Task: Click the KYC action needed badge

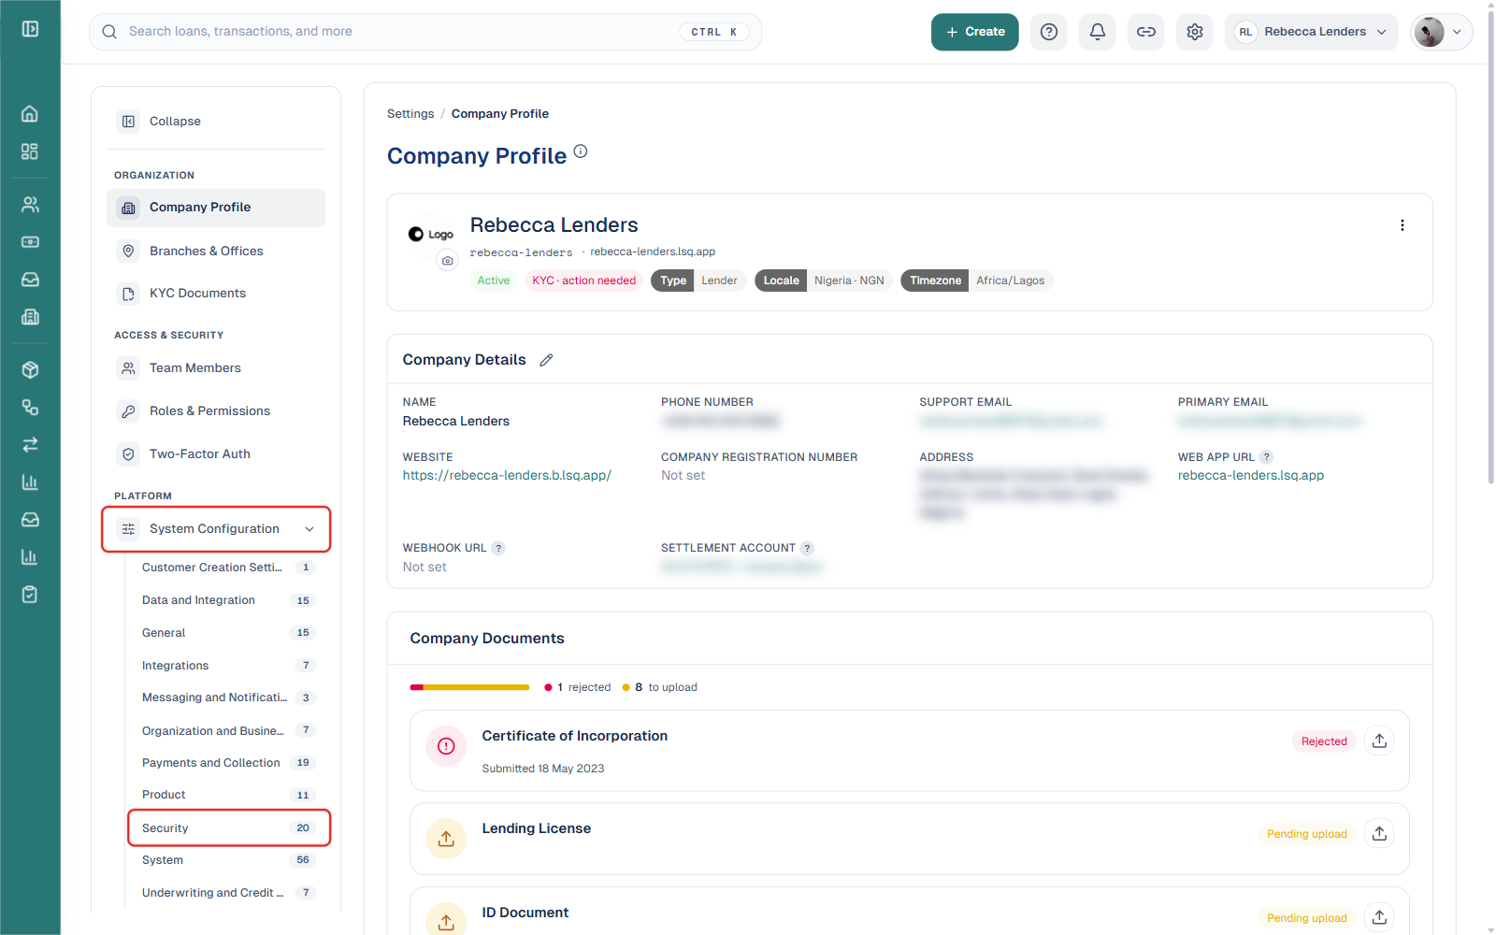Action: click(x=583, y=280)
